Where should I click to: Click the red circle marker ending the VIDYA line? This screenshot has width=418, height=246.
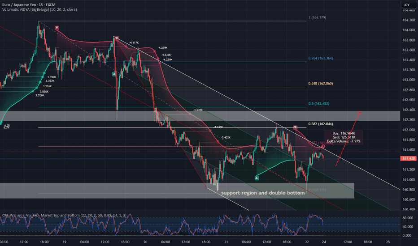323,146
